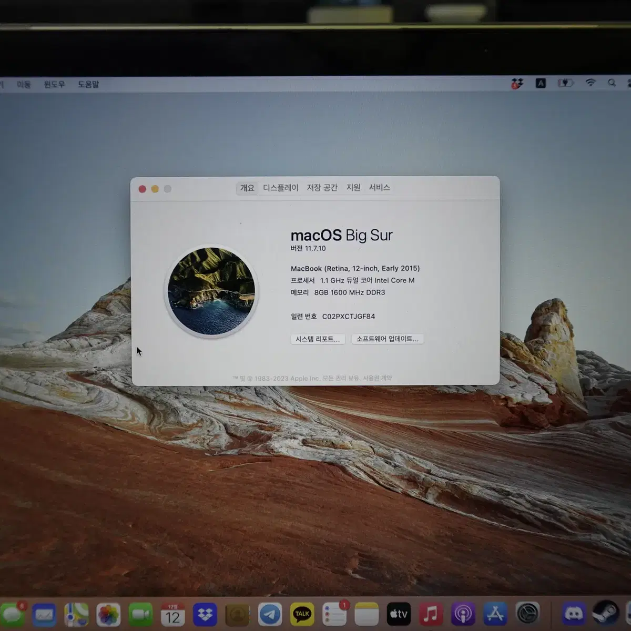This screenshot has width=631, height=631.
Task: Open the Contacts app in the dock
Action: click(x=237, y=614)
